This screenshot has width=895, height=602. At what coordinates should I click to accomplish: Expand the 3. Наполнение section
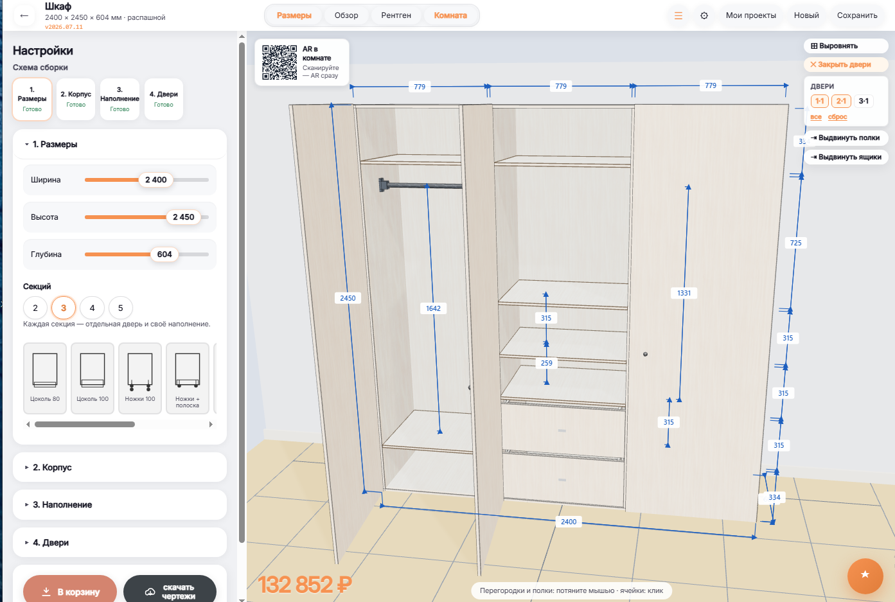pyautogui.click(x=120, y=504)
